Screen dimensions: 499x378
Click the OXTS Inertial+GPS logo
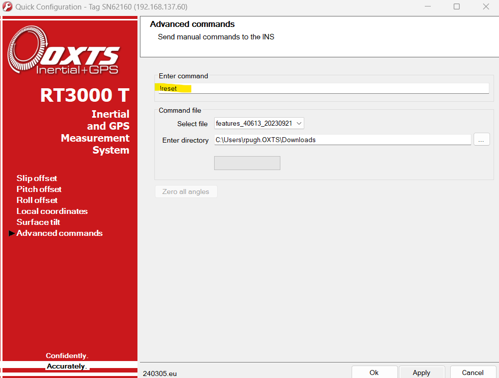point(64,50)
